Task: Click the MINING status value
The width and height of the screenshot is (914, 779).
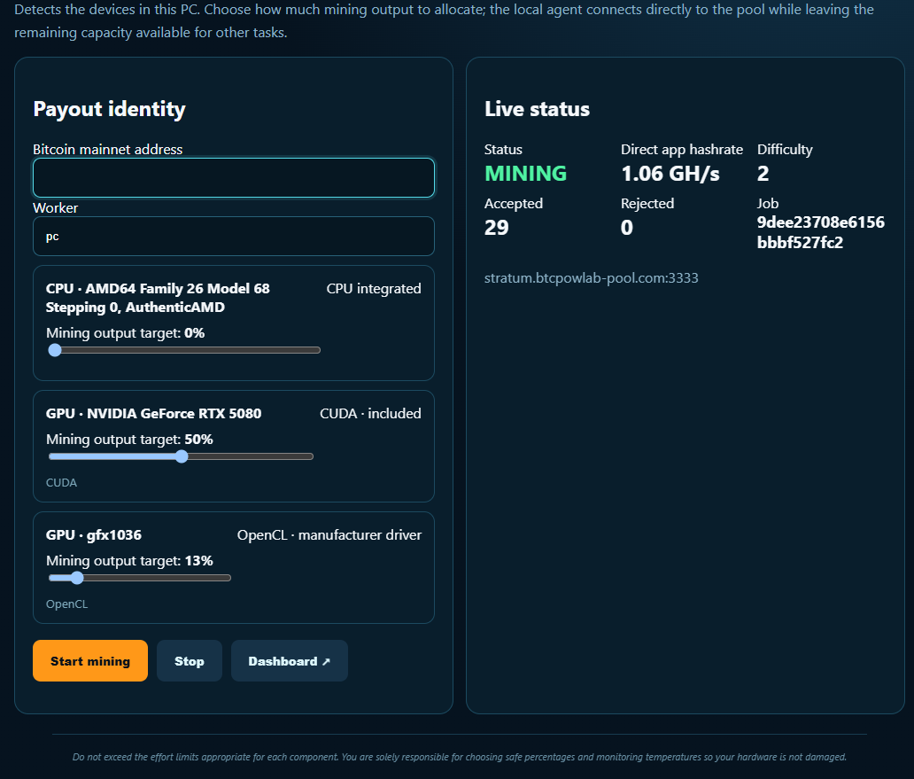Action: [x=525, y=173]
